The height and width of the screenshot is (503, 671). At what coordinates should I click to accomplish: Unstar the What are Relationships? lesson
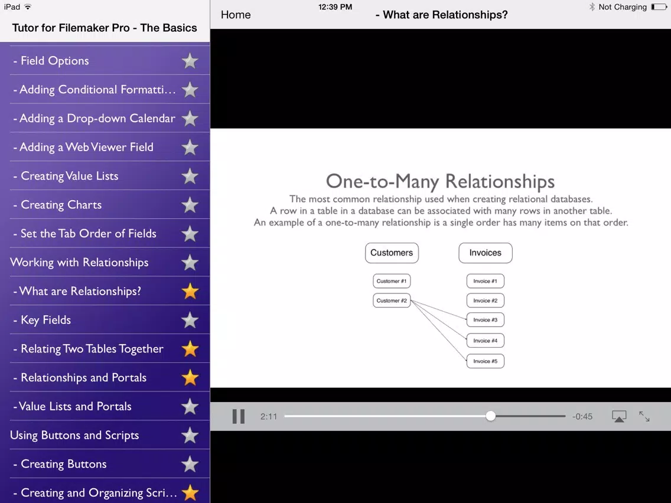(190, 291)
